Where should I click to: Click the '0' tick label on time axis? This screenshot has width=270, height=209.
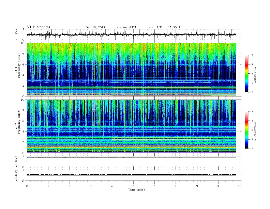point(27,186)
